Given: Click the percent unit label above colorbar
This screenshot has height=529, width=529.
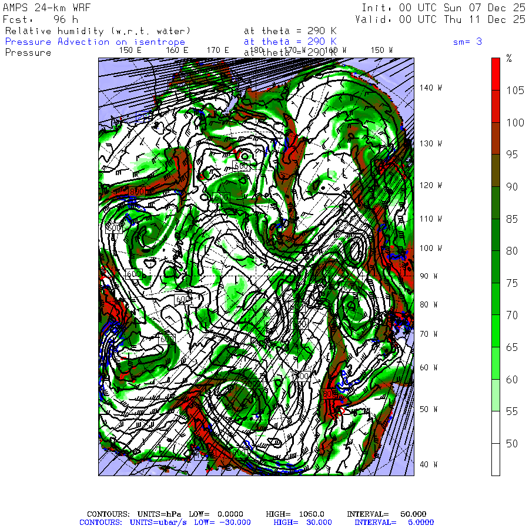Looking at the screenshot, I should click(509, 58).
